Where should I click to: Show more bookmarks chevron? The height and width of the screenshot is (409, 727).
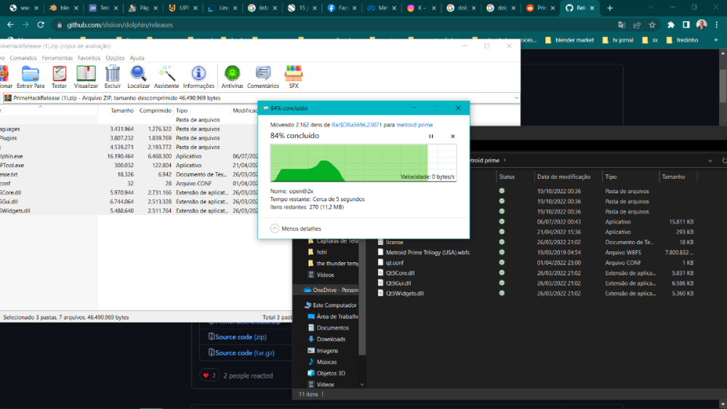pos(716,40)
